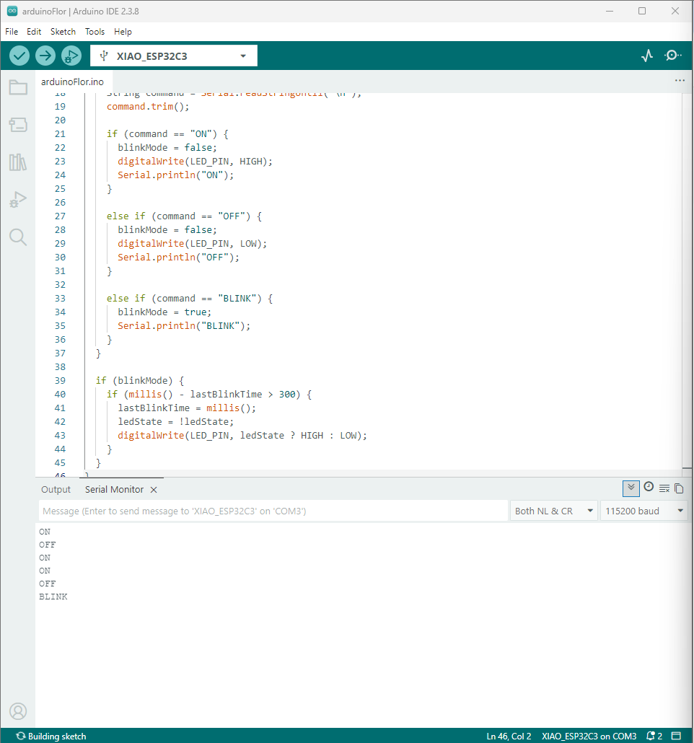Image resolution: width=694 pixels, height=743 pixels.
Task: Select the arduinoFlor.ino editor tab
Action: click(73, 82)
